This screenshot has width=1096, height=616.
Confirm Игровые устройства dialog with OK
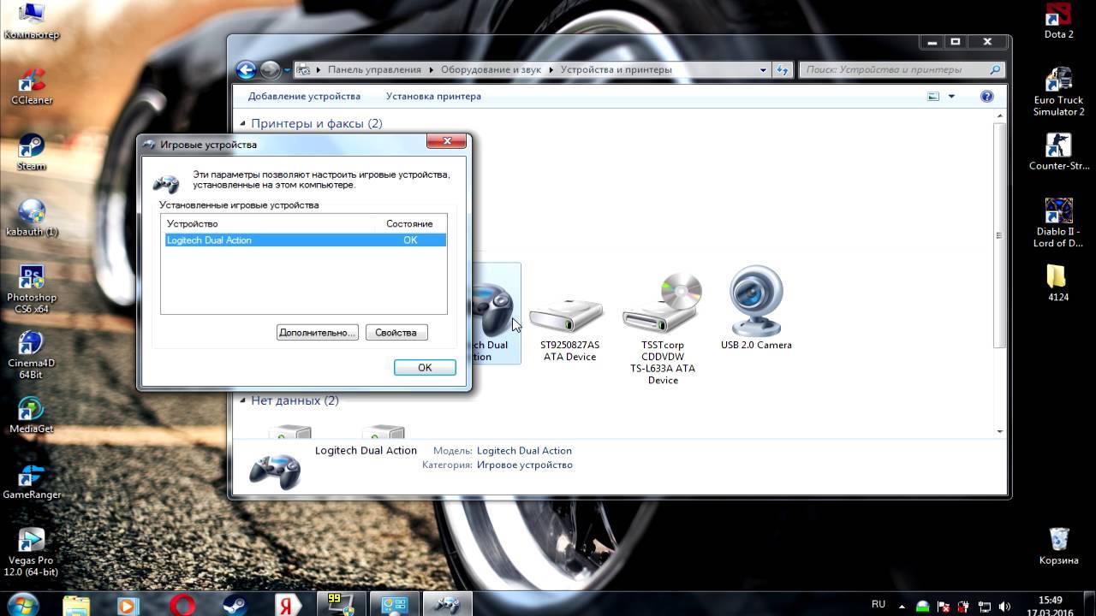coord(425,368)
